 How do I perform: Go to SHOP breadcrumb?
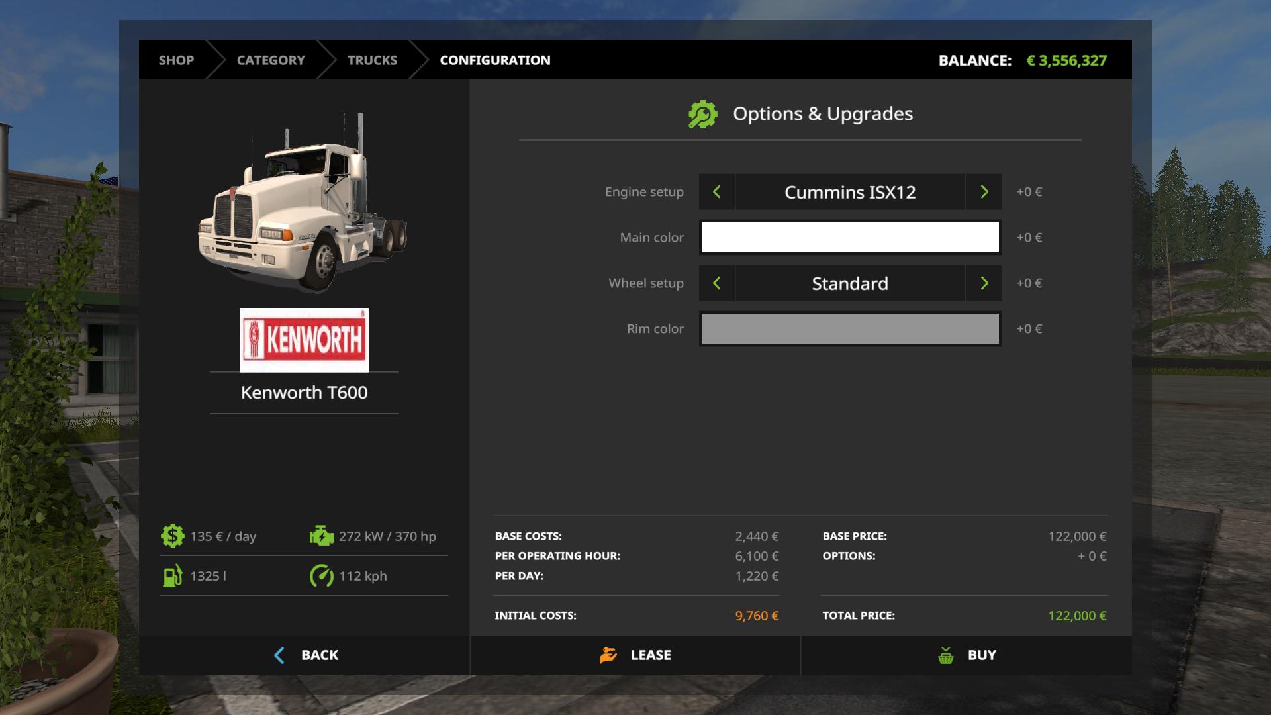tap(176, 60)
